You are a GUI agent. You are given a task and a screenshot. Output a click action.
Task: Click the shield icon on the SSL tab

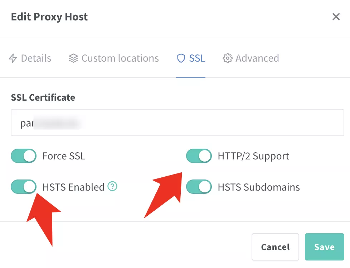(181, 58)
